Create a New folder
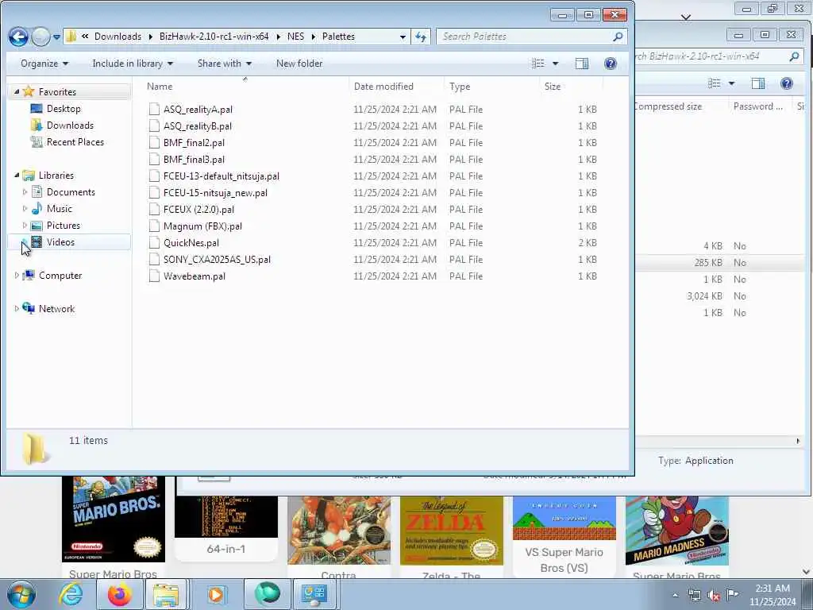Viewport: 813px width, 610px height. click(x=299, y=64)
